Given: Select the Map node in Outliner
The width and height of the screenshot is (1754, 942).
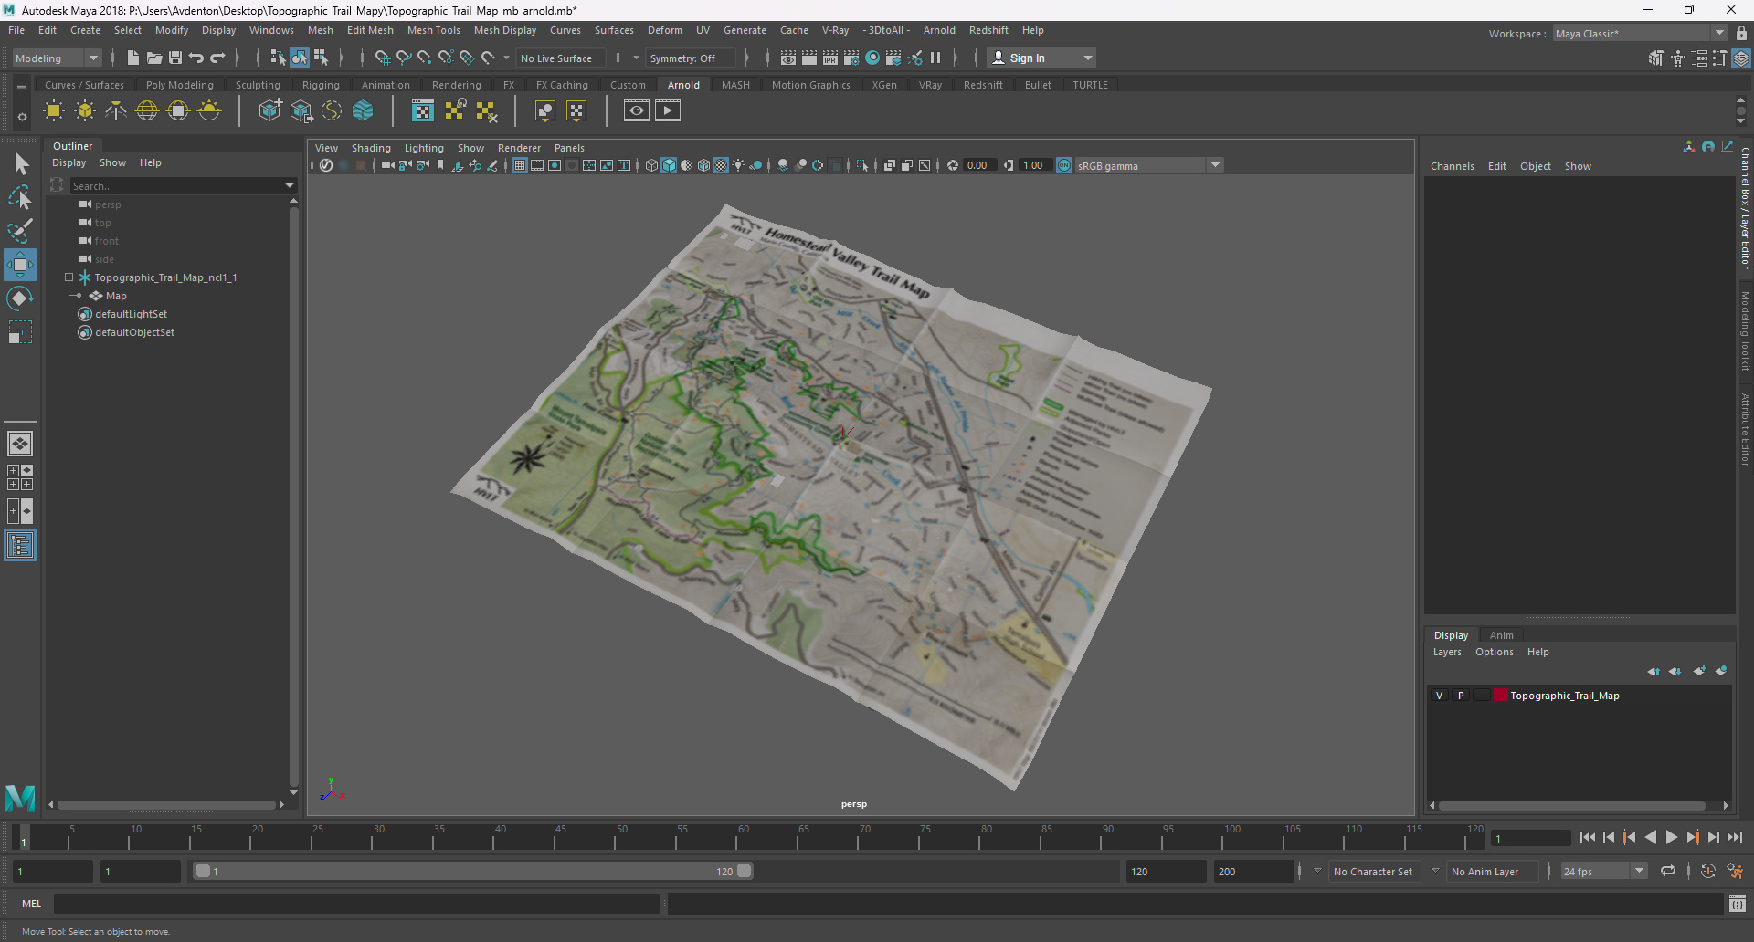Looking at the screenshot, I should pyautogui.click(x=116, y=296).
